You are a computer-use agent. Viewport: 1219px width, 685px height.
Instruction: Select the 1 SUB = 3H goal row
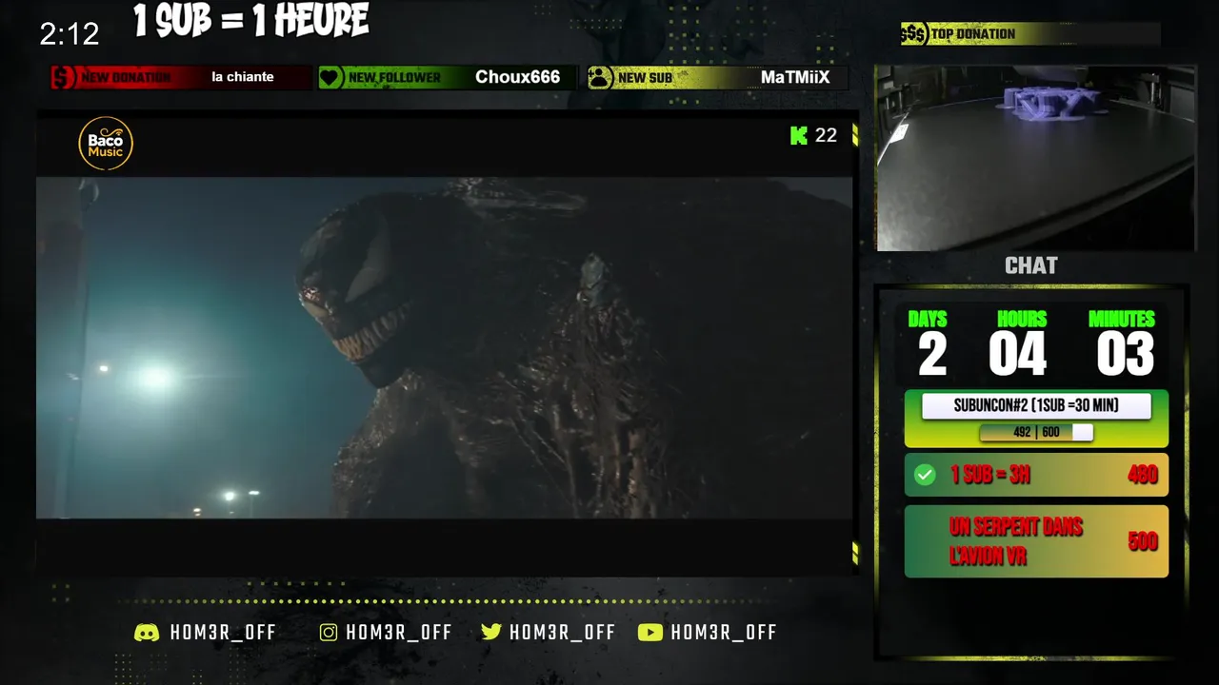1036,475
